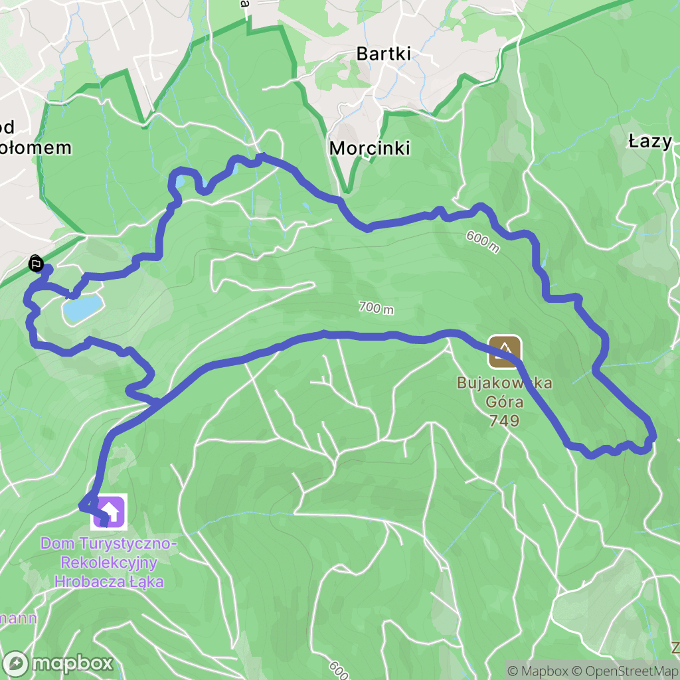Click the Bartki village label

coord(383,54)
